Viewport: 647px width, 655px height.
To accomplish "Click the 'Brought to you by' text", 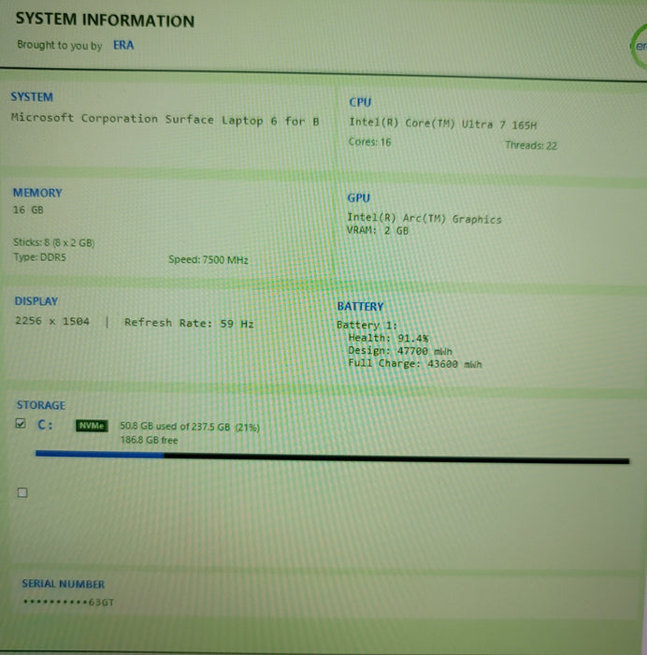I will (60, 45).
